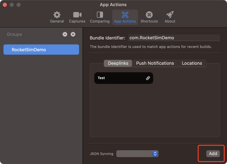The image size is (227, 164).
Task: Edit the Bundle Identifier text field
Action: [x=174, y=38]
